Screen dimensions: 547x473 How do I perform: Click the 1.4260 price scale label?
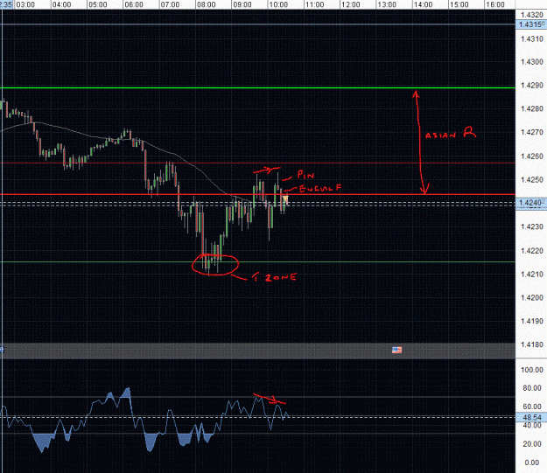click(532, 157)
